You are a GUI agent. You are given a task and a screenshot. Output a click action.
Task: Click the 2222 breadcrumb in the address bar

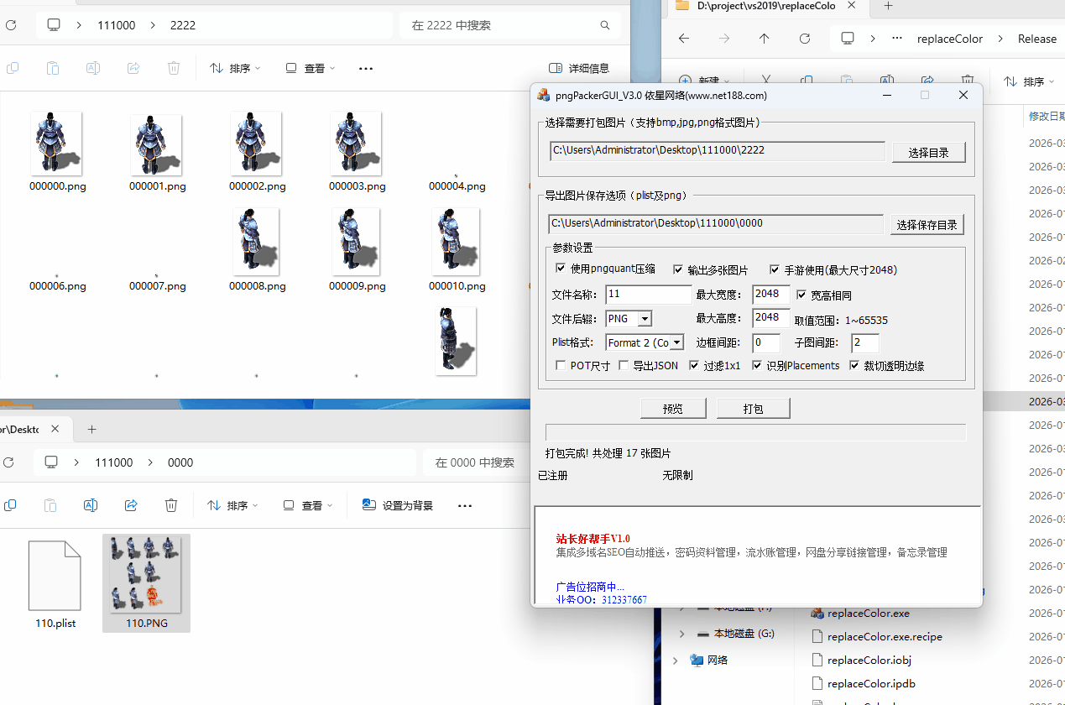(x=182, y=25)
